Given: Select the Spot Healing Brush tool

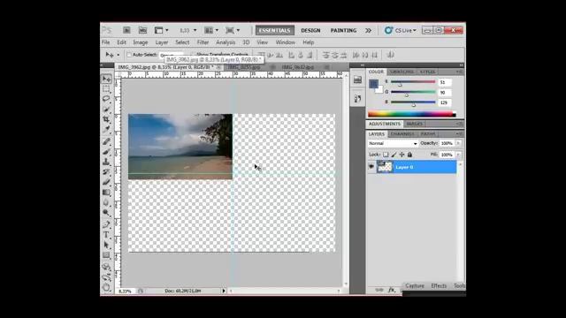Looking at the screenshot, I should [106, 141].
